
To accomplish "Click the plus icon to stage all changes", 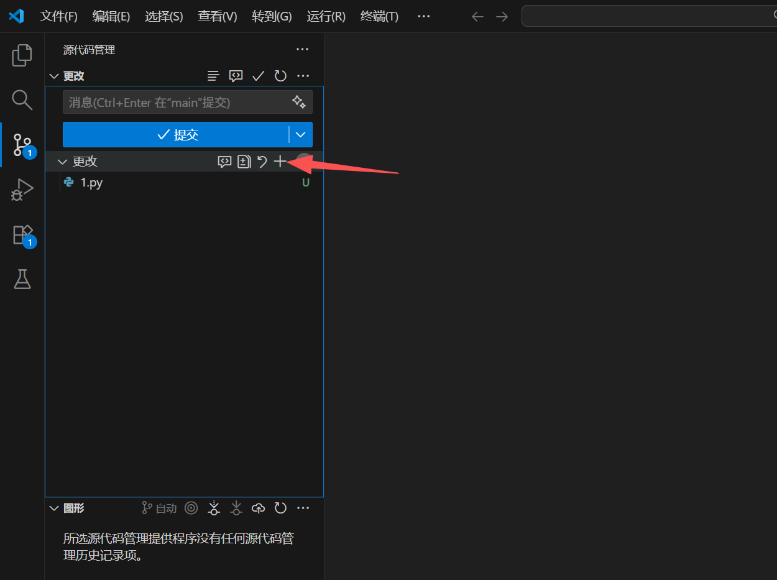I will point(280,162).
